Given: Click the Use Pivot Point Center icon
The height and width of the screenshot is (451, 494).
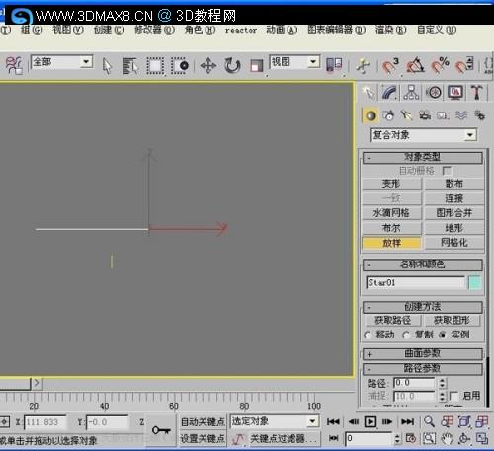Looking at the screenshot, I should tap(334, 65).
